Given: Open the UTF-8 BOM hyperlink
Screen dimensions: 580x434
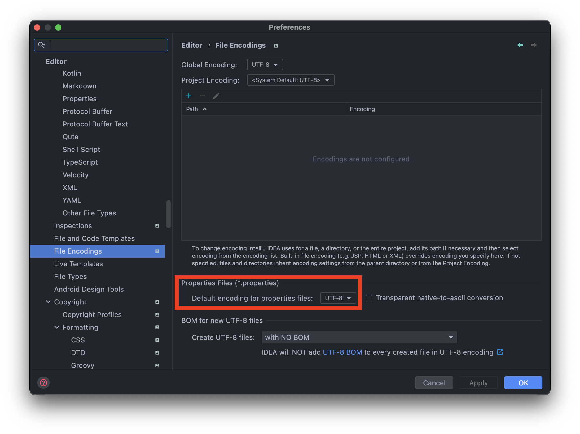Looking at the screenshot, I should pyautogui.click(x=342, y=352).
